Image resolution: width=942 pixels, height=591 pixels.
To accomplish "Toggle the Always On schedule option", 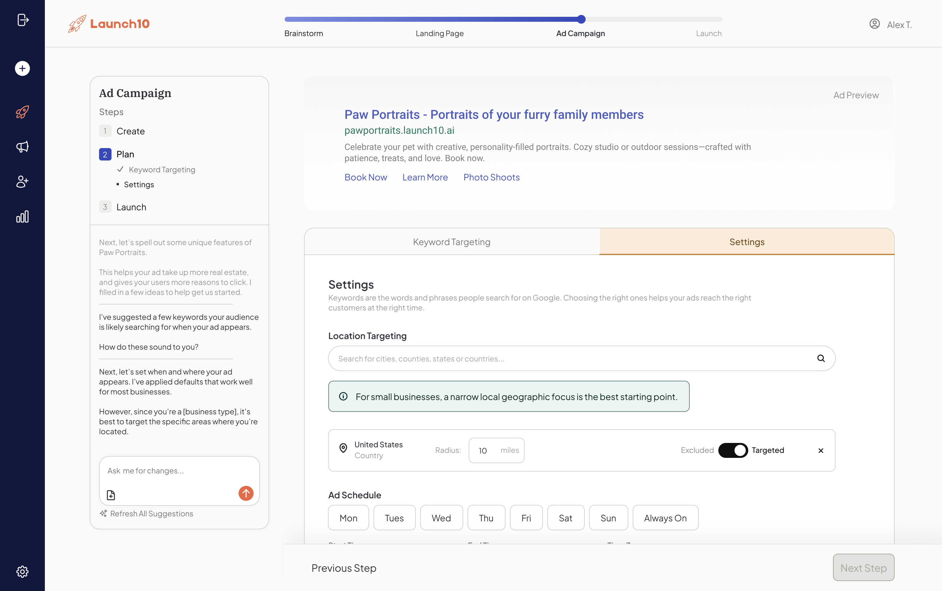I will point(665,518).
